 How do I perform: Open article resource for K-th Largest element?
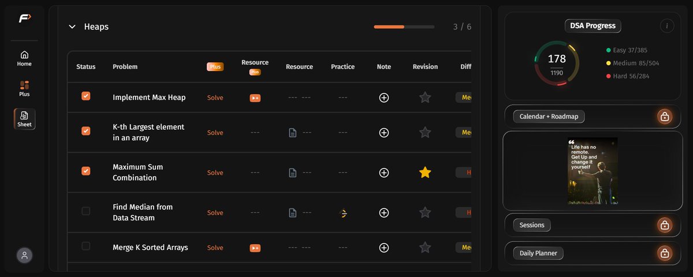[x=293, y=132]
